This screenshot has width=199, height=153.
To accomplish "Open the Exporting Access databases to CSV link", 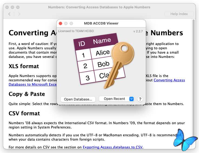I will [113, 147].
